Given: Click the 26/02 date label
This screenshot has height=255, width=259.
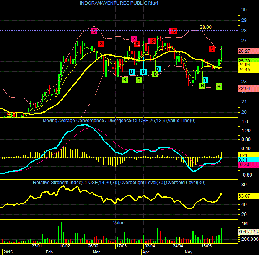Looking at the screenshot, I should [x=93, y=246].
